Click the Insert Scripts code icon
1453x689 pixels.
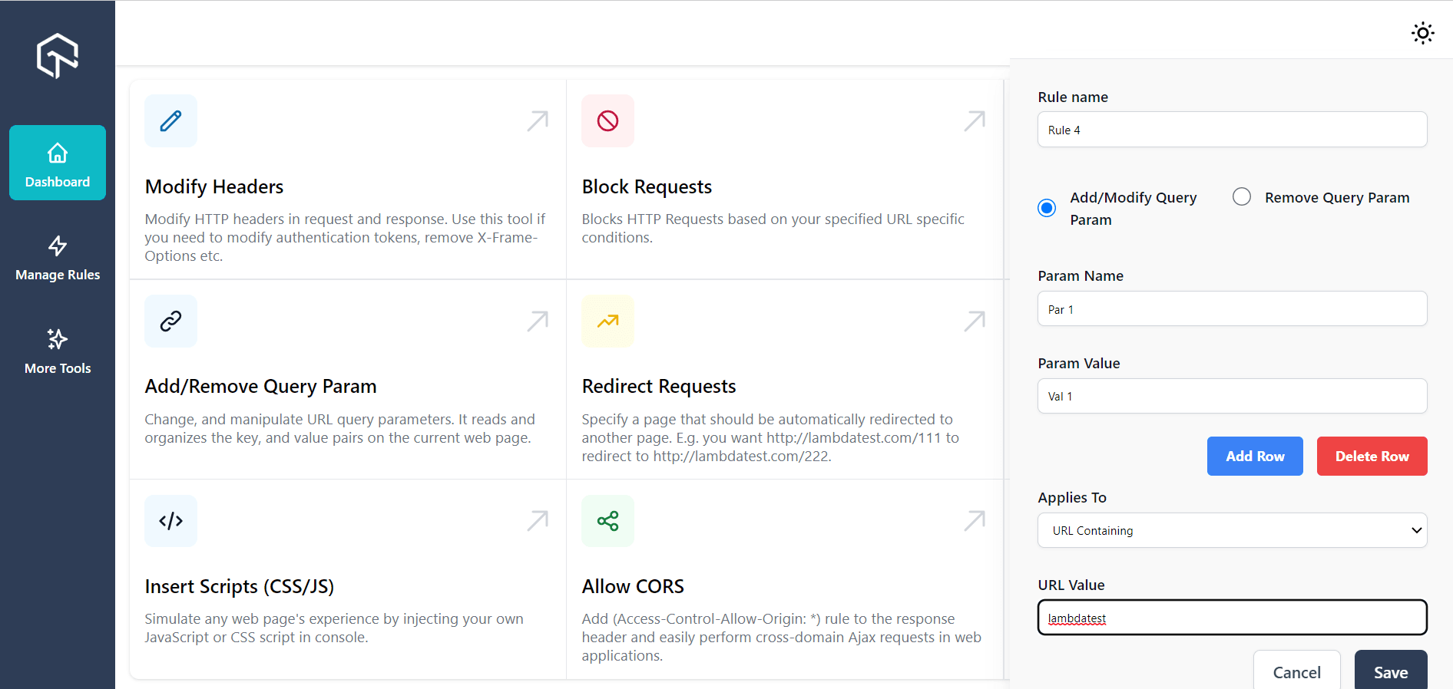(x=170, y=521)
